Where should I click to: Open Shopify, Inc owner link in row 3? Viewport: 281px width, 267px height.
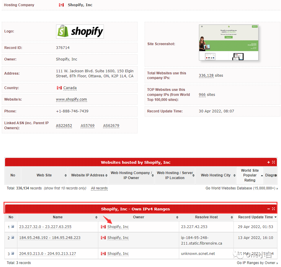pos(118,254)
